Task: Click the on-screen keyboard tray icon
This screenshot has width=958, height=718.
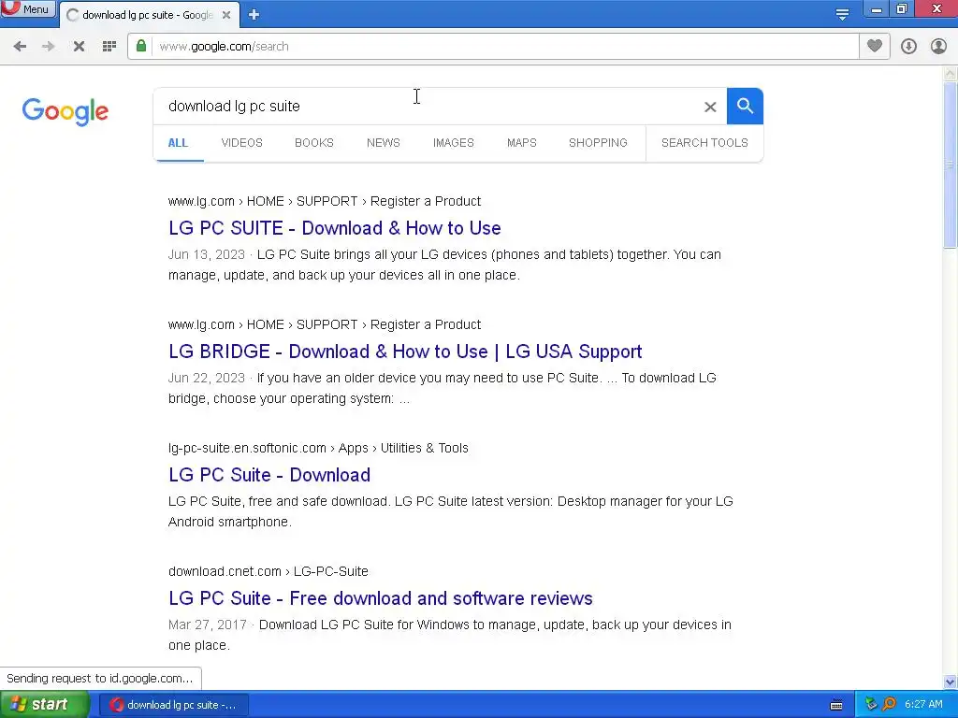Action: tap(836, 705)
